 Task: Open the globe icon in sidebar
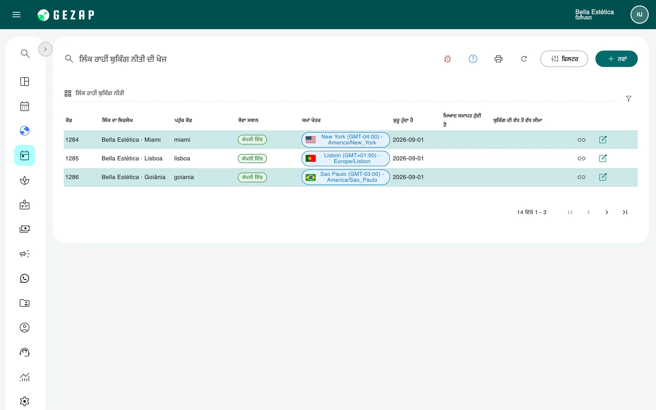pyautogui.click(x=25, y=131)
